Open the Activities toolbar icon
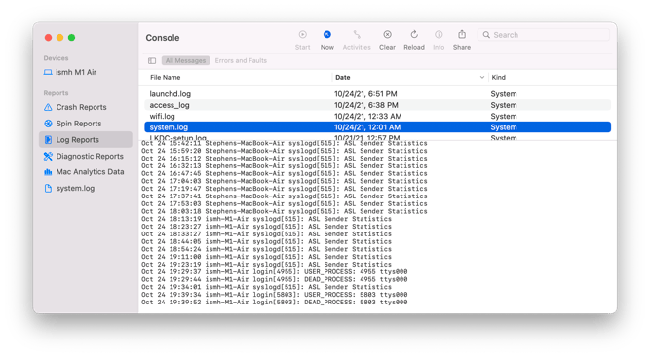This screenshot has height=357, width=650. click(x=357, y=34)
